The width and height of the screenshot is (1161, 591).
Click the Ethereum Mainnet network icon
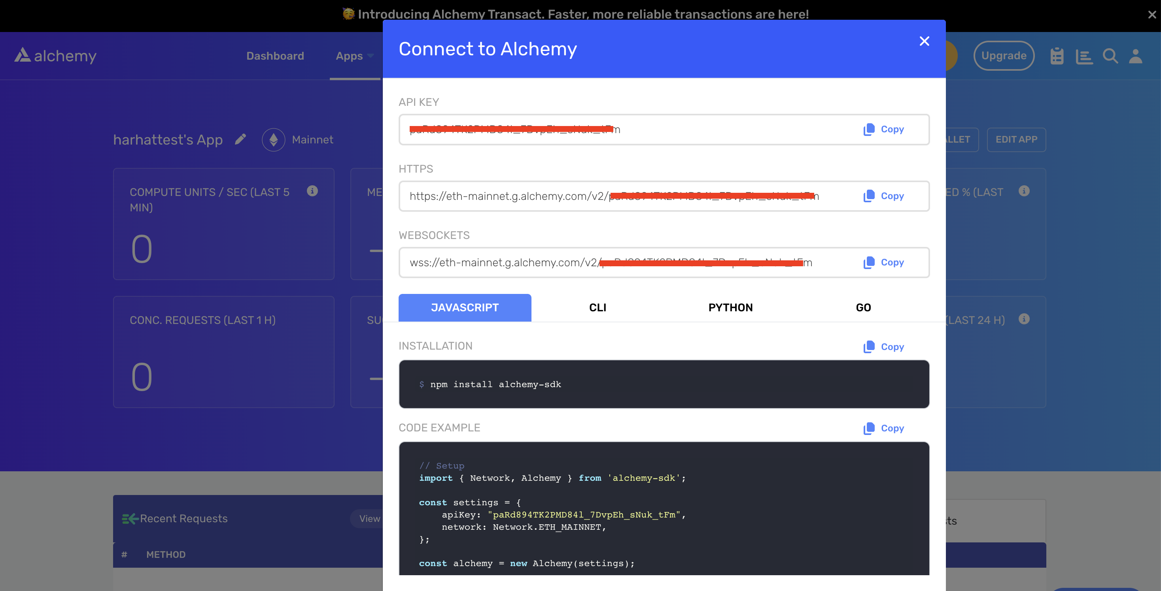pos(274,140)
